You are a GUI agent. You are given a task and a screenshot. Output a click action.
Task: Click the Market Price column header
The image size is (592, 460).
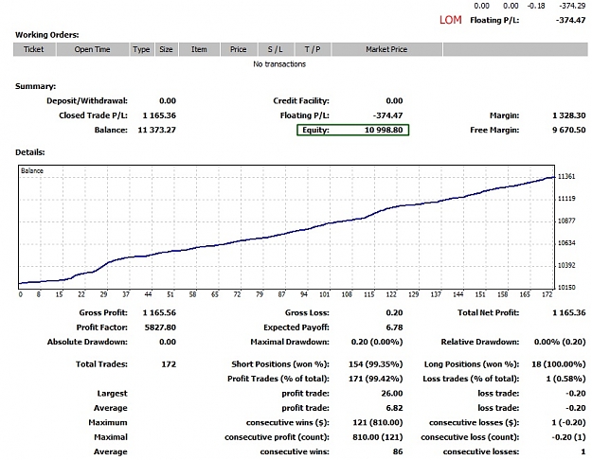(386, 49)
